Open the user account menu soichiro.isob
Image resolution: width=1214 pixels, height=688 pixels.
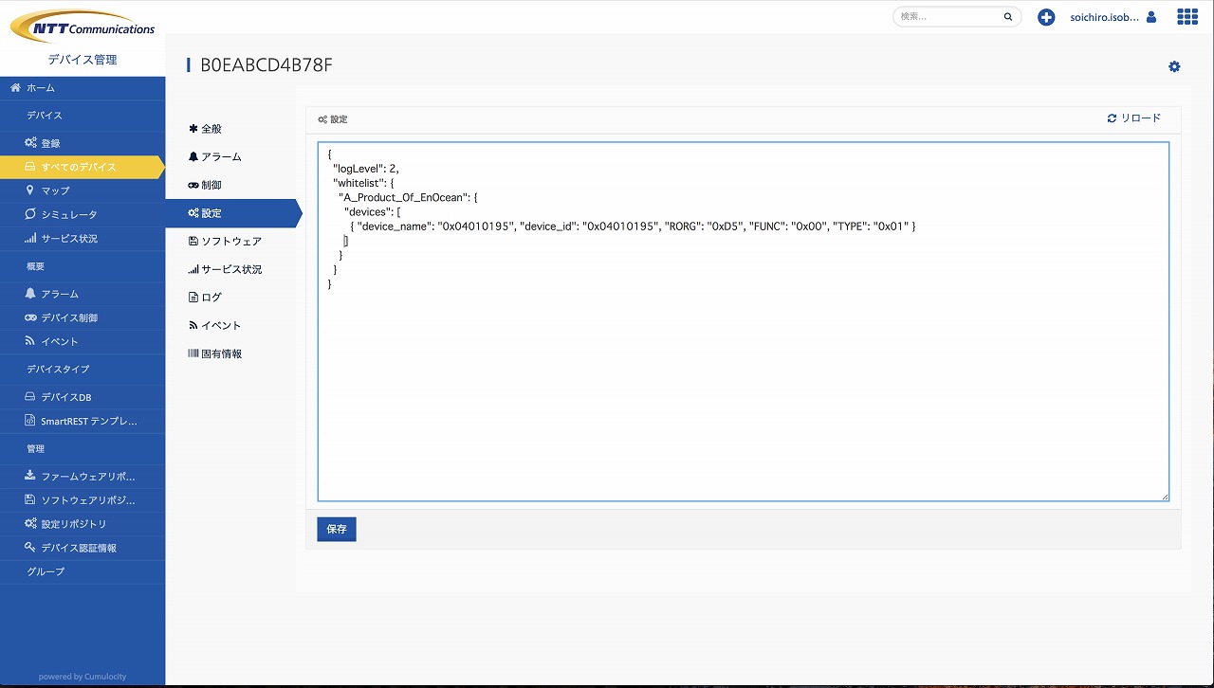click(x=1113, y=17)
